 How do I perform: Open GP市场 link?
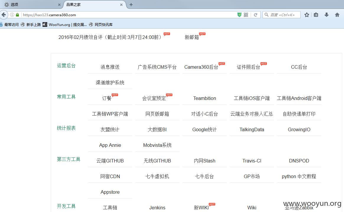click(x=252, y=177)
